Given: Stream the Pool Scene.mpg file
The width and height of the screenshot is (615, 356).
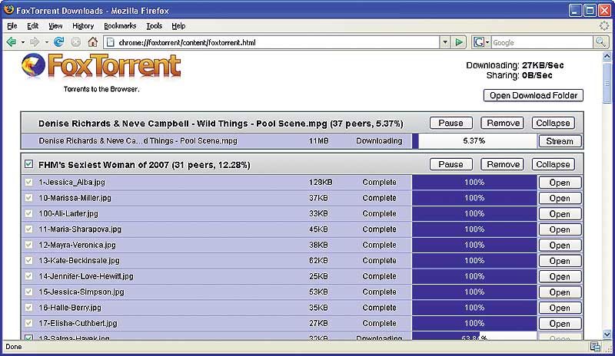Looking at the screenshot, I should click(560, 141).
